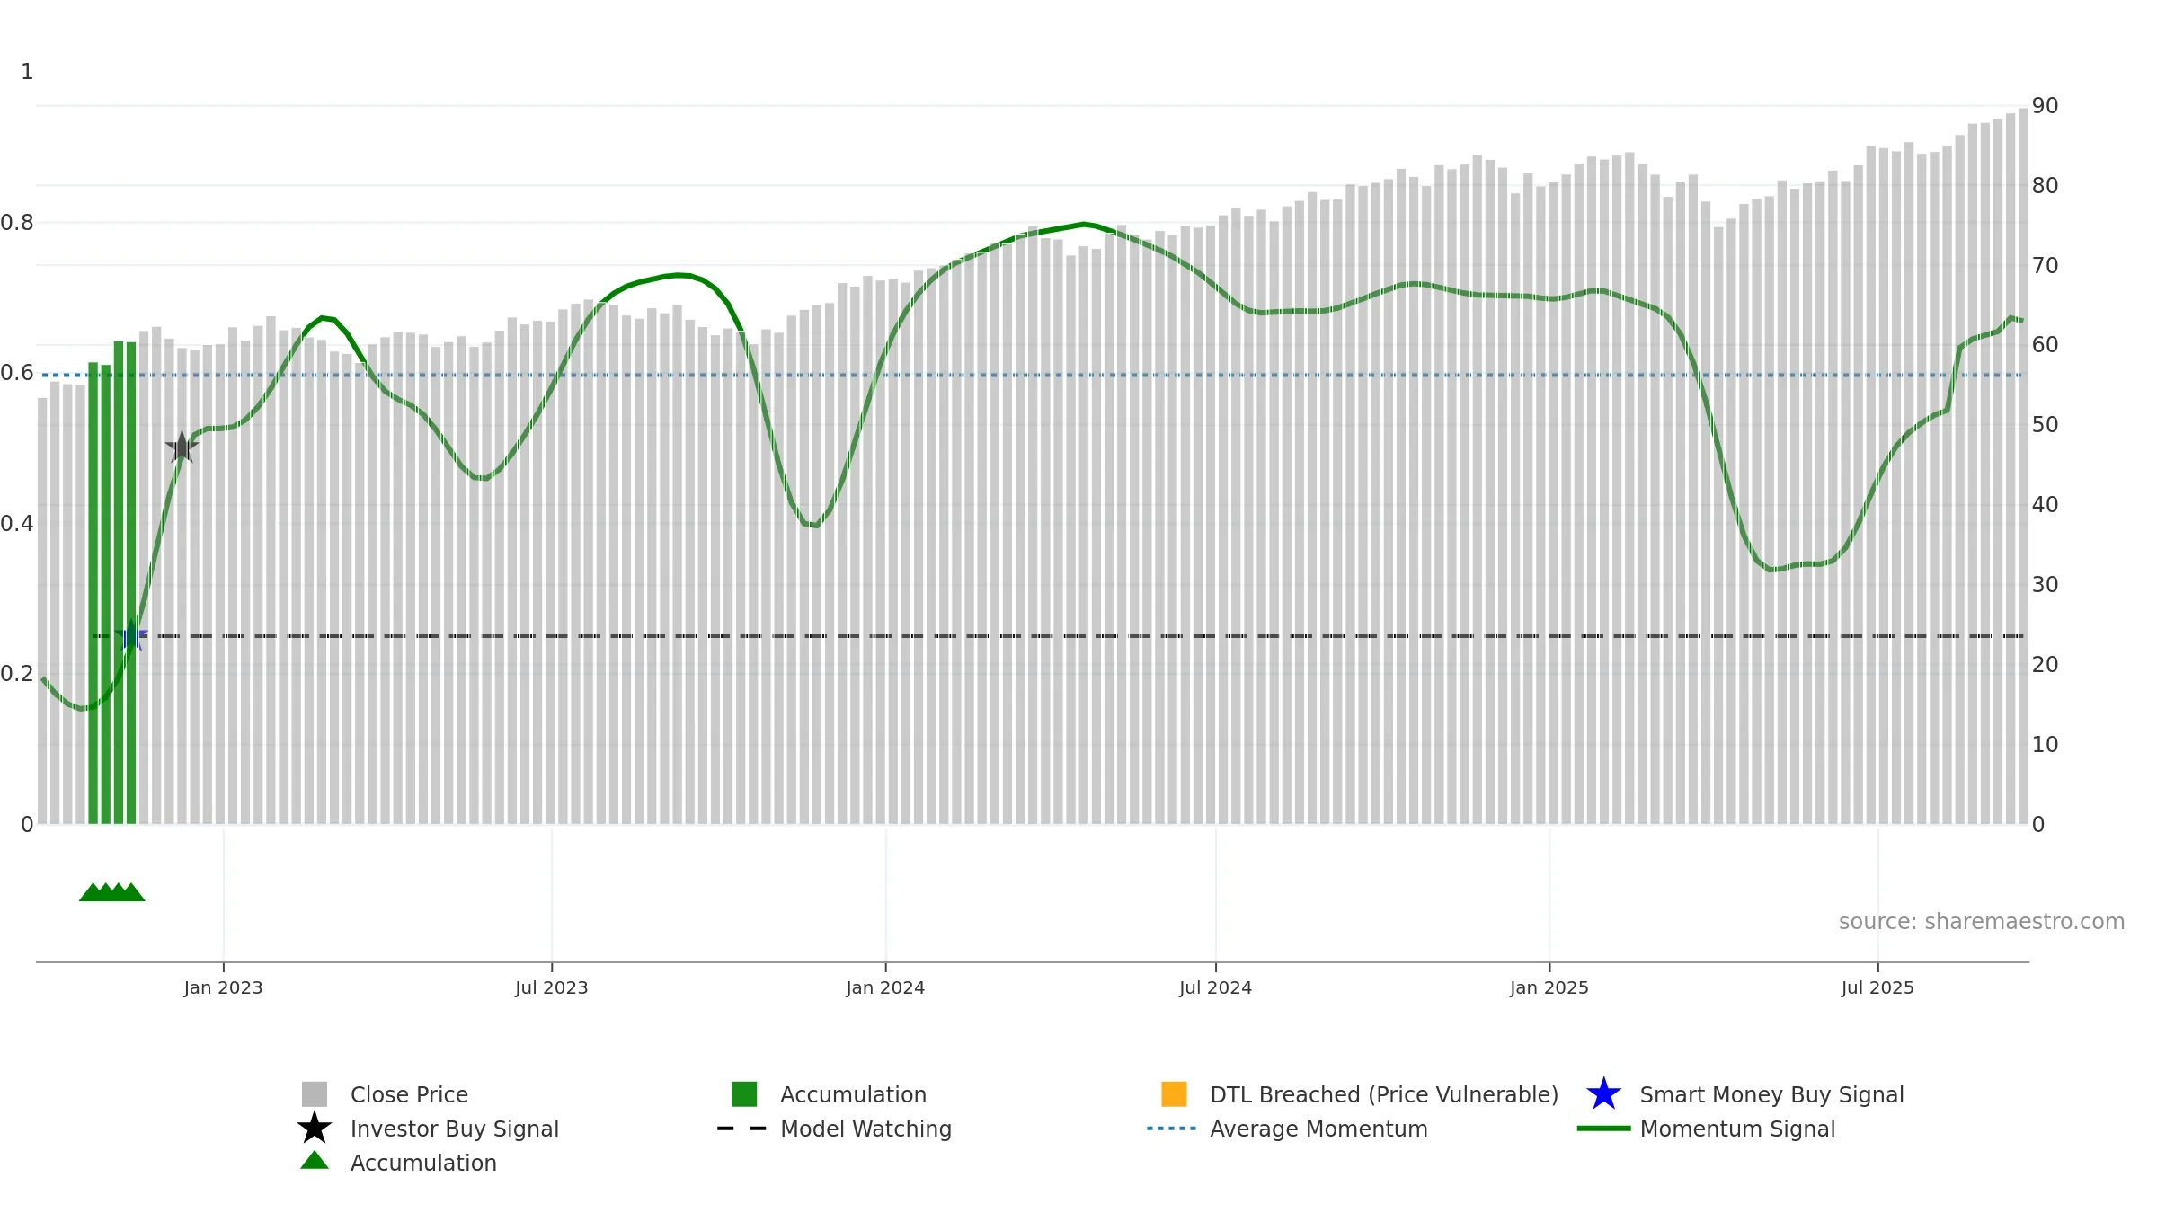Click the 90 value on right axis
2157x1213 pixels.
point(2045,106)
